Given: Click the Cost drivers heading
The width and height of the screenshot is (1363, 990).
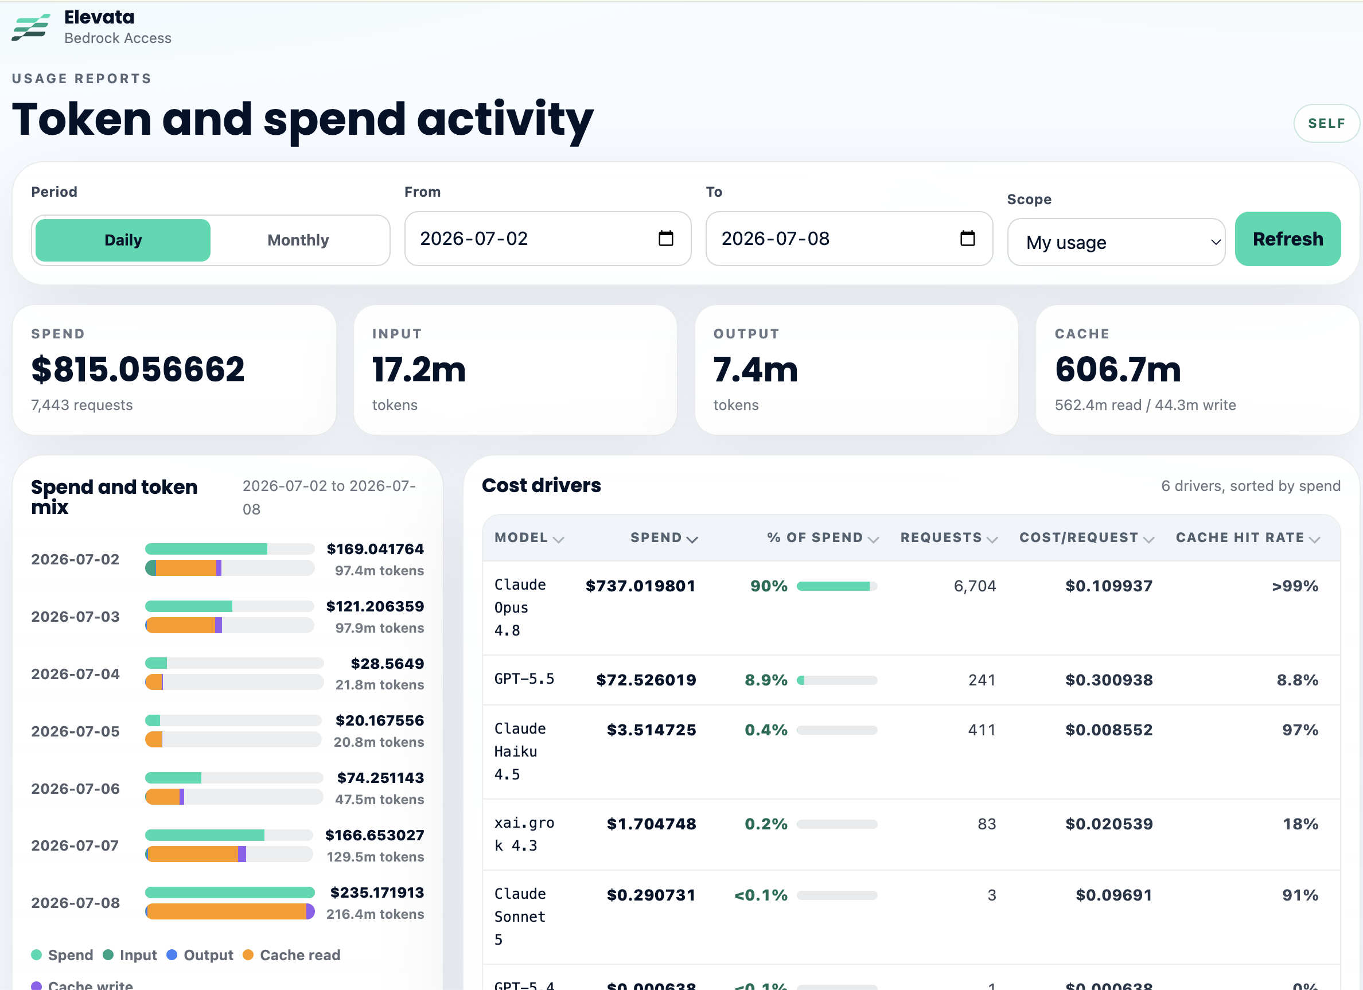Looking at the screenshot, I should pos(541,485).
